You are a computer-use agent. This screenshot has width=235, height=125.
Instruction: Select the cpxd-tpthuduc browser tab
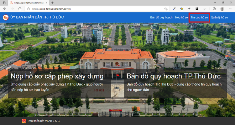point(29,3)
